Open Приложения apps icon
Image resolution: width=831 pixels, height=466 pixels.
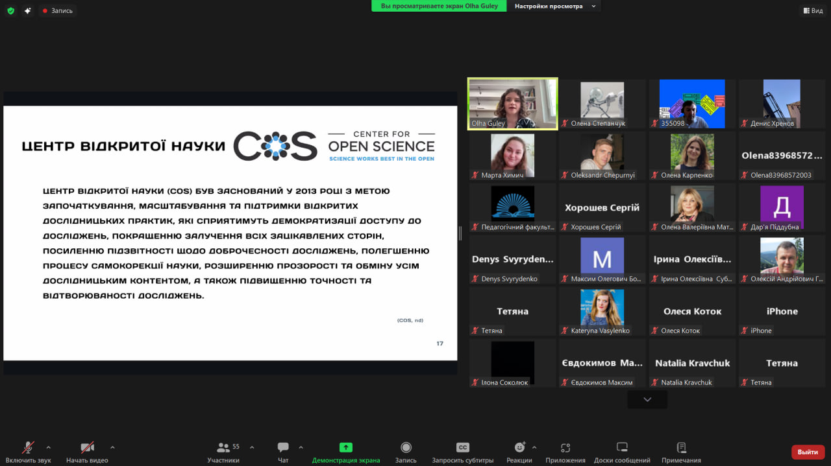(x=565, y=447)
